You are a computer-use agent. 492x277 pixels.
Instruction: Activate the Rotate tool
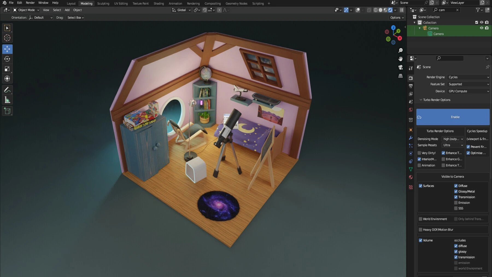(7, 59)
